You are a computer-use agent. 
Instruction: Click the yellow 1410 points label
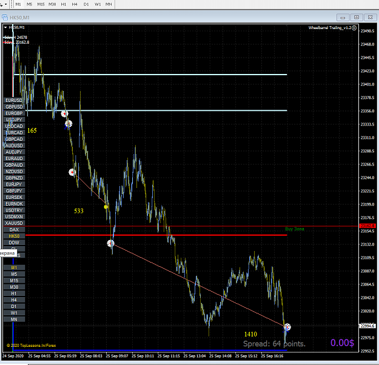(x=250, y=334)
